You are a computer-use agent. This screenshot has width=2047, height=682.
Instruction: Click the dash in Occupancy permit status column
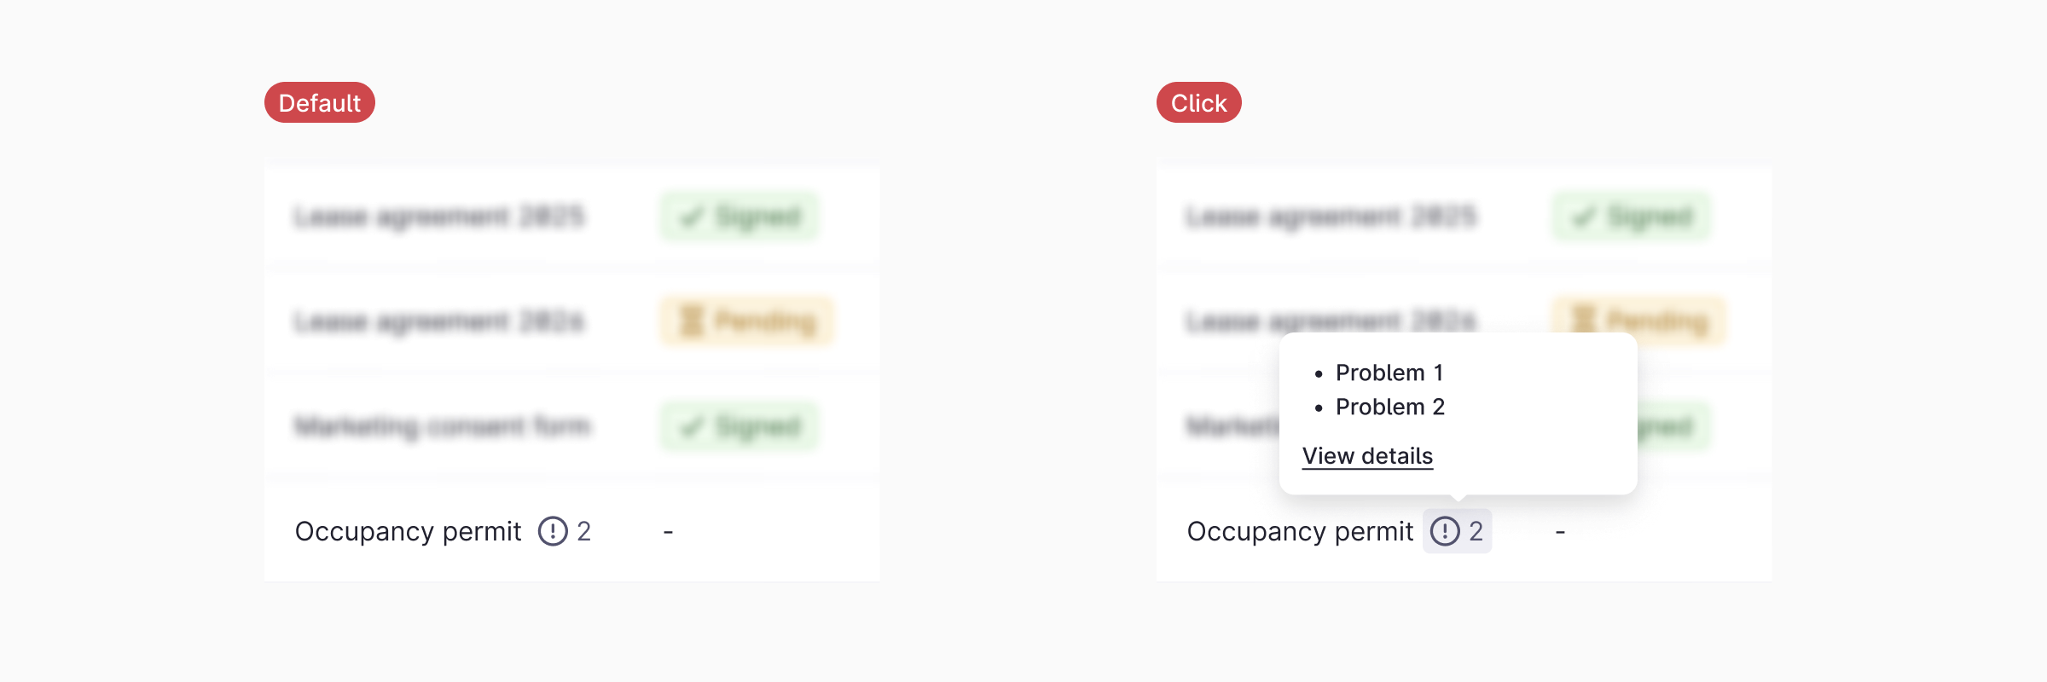[x=668, y=531]
